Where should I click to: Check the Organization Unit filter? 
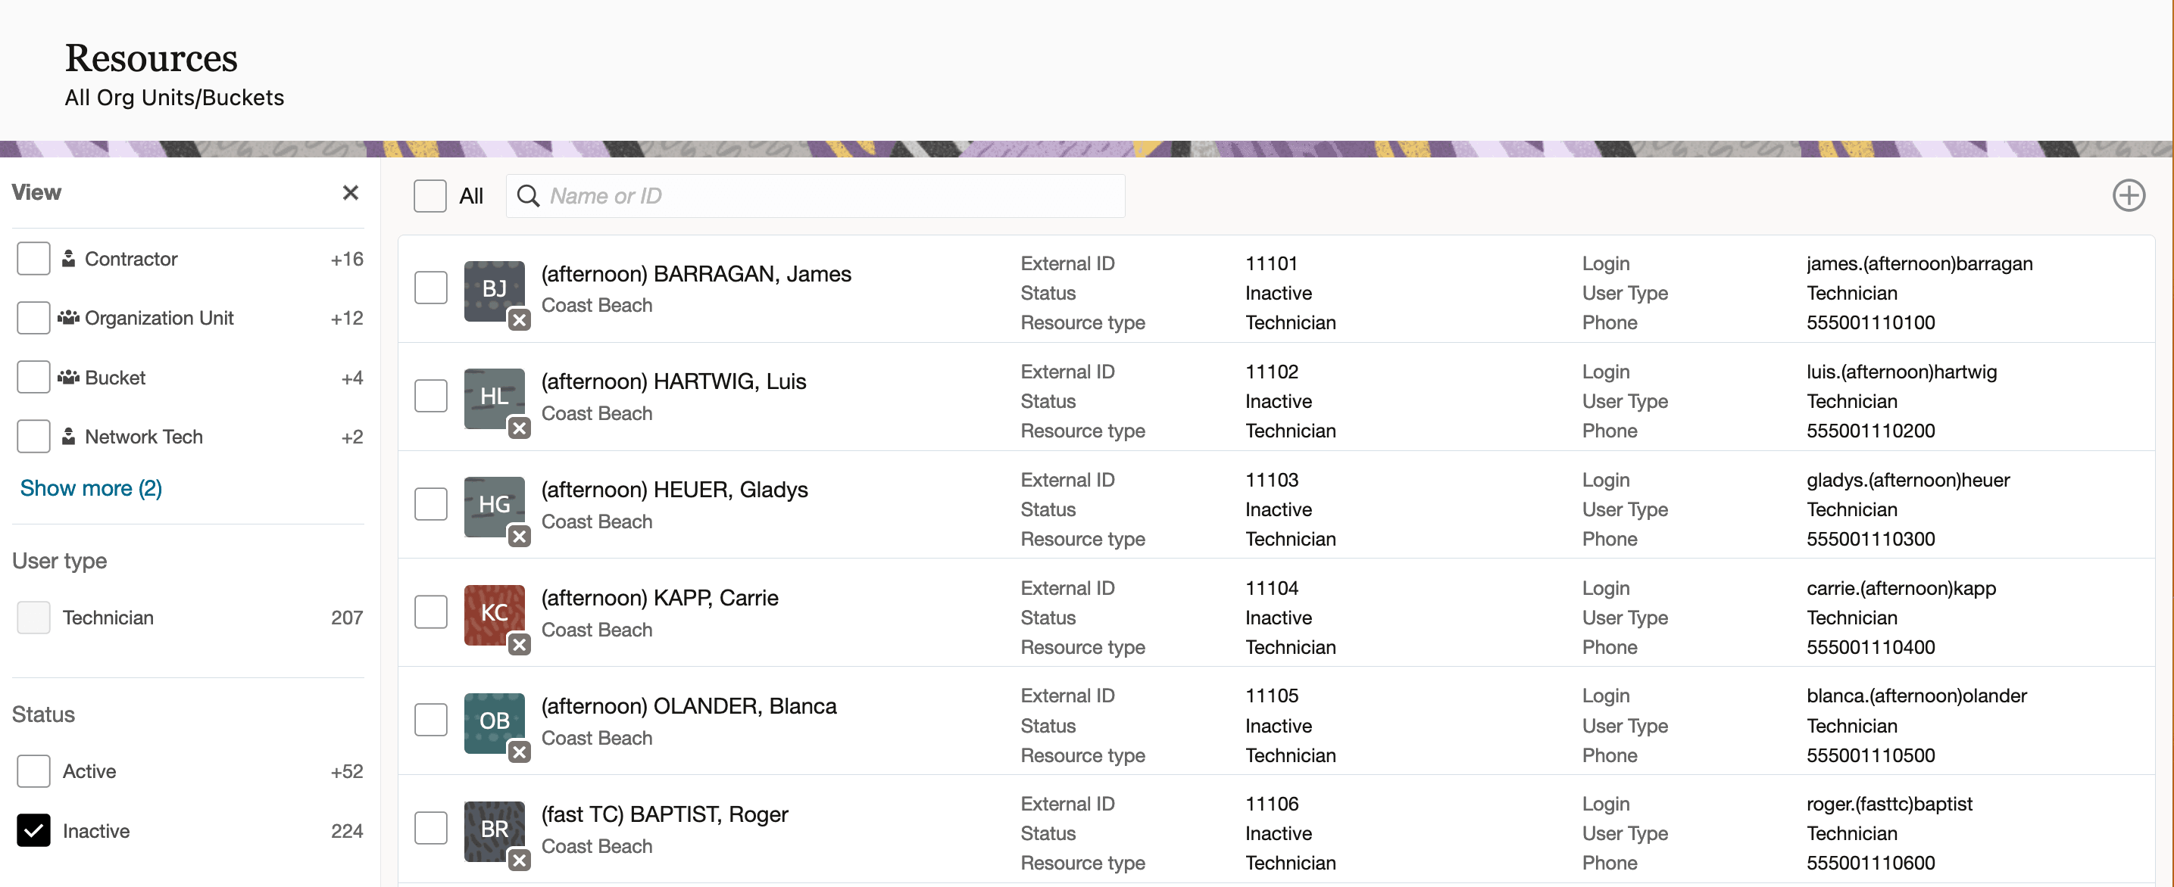pos(34,318)
